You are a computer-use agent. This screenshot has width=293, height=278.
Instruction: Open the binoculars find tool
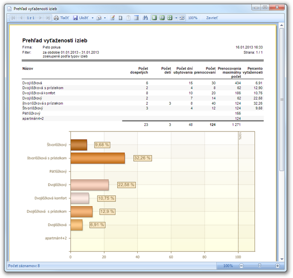coord(145,18)
